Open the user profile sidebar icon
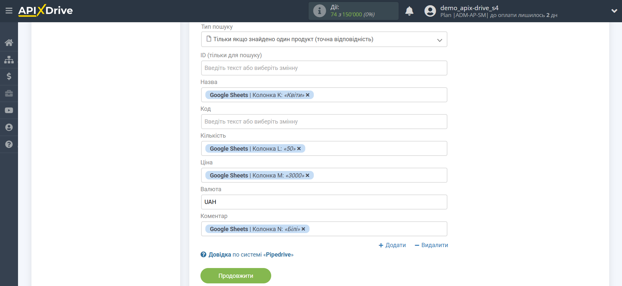622x286 pixels. 9,127
